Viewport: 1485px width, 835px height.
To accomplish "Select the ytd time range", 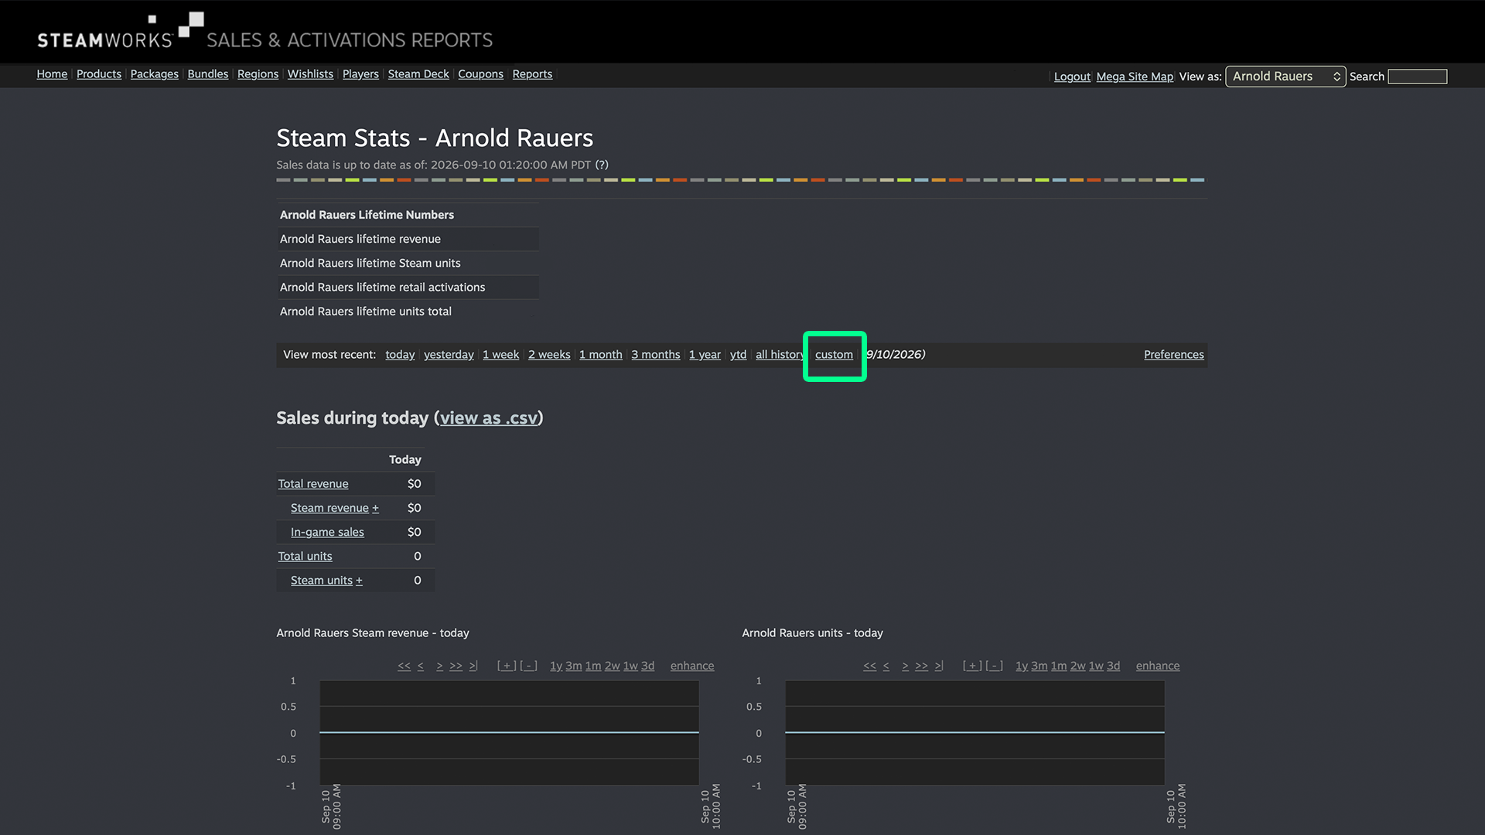I will [738, 355].
